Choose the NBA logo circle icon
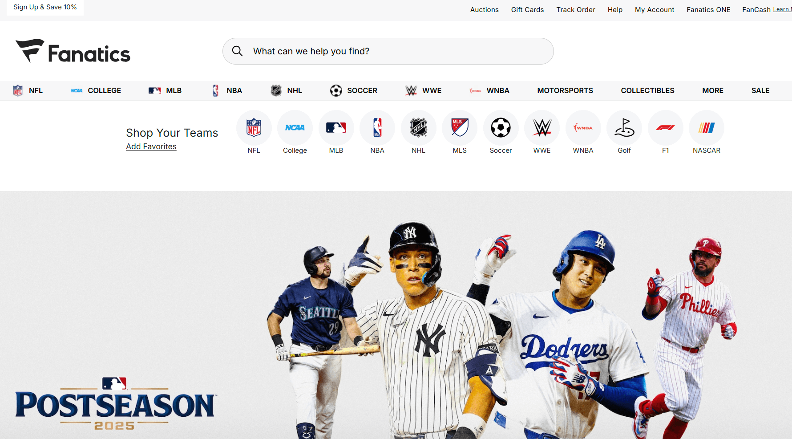 377,128
